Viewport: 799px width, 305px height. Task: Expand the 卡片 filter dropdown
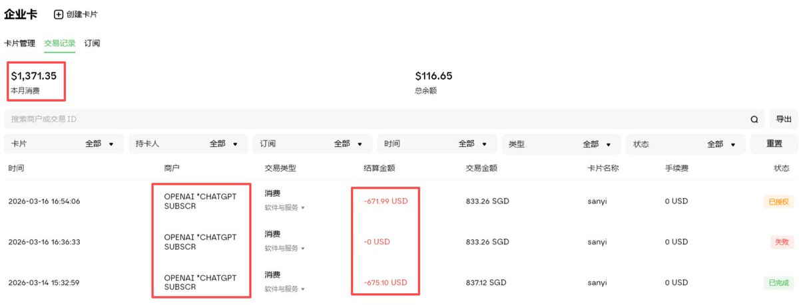64,144
